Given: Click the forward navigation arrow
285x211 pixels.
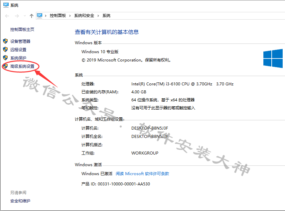Looking at the screenshot, I should 17,16.
